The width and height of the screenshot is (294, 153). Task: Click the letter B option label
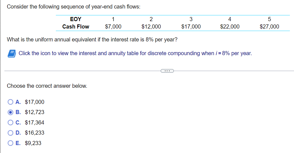[18, 112]
